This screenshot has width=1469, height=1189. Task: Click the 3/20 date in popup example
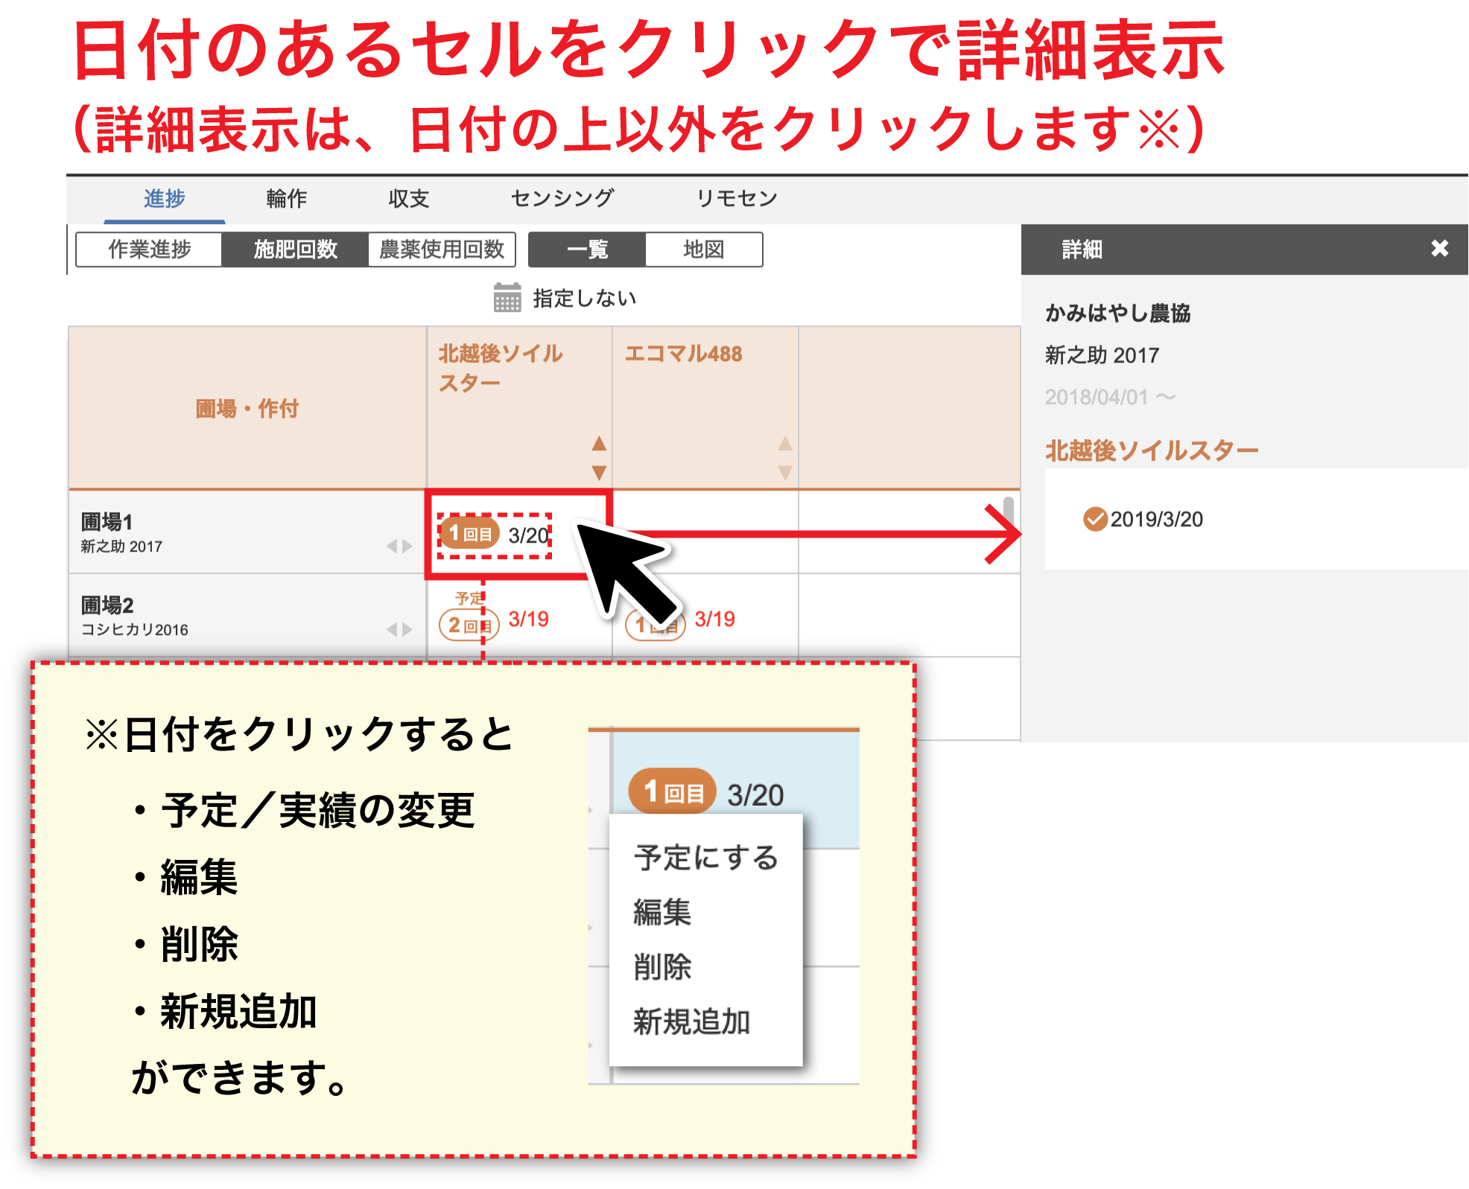[x=755, y=795]
